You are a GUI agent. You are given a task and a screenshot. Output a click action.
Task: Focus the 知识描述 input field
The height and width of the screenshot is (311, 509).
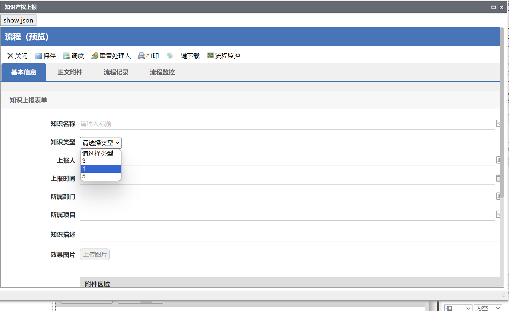(290, 235)
